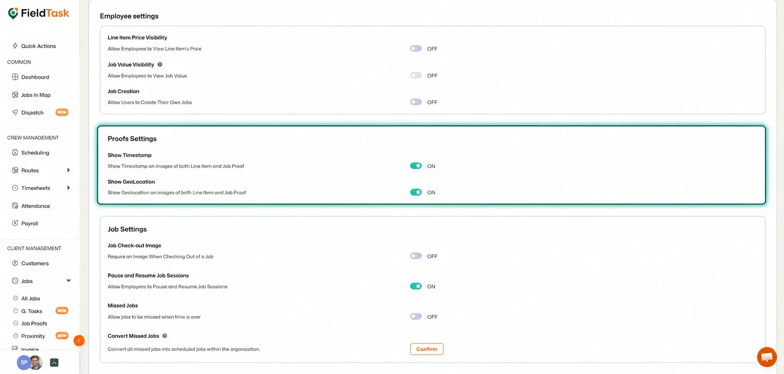Screen dimensions: 784x374
Task: Click the NEW badge next to Dispatch
Action: click(62, 112)
